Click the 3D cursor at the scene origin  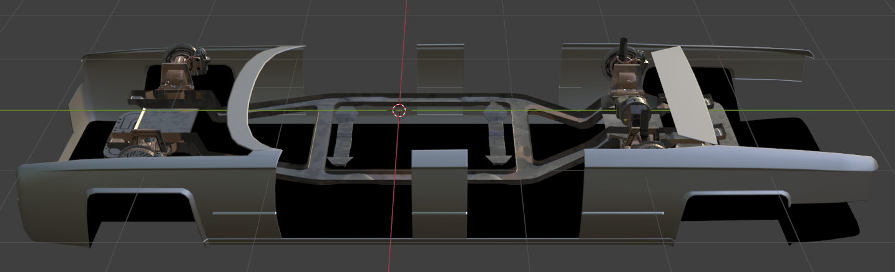click(399, 111)
